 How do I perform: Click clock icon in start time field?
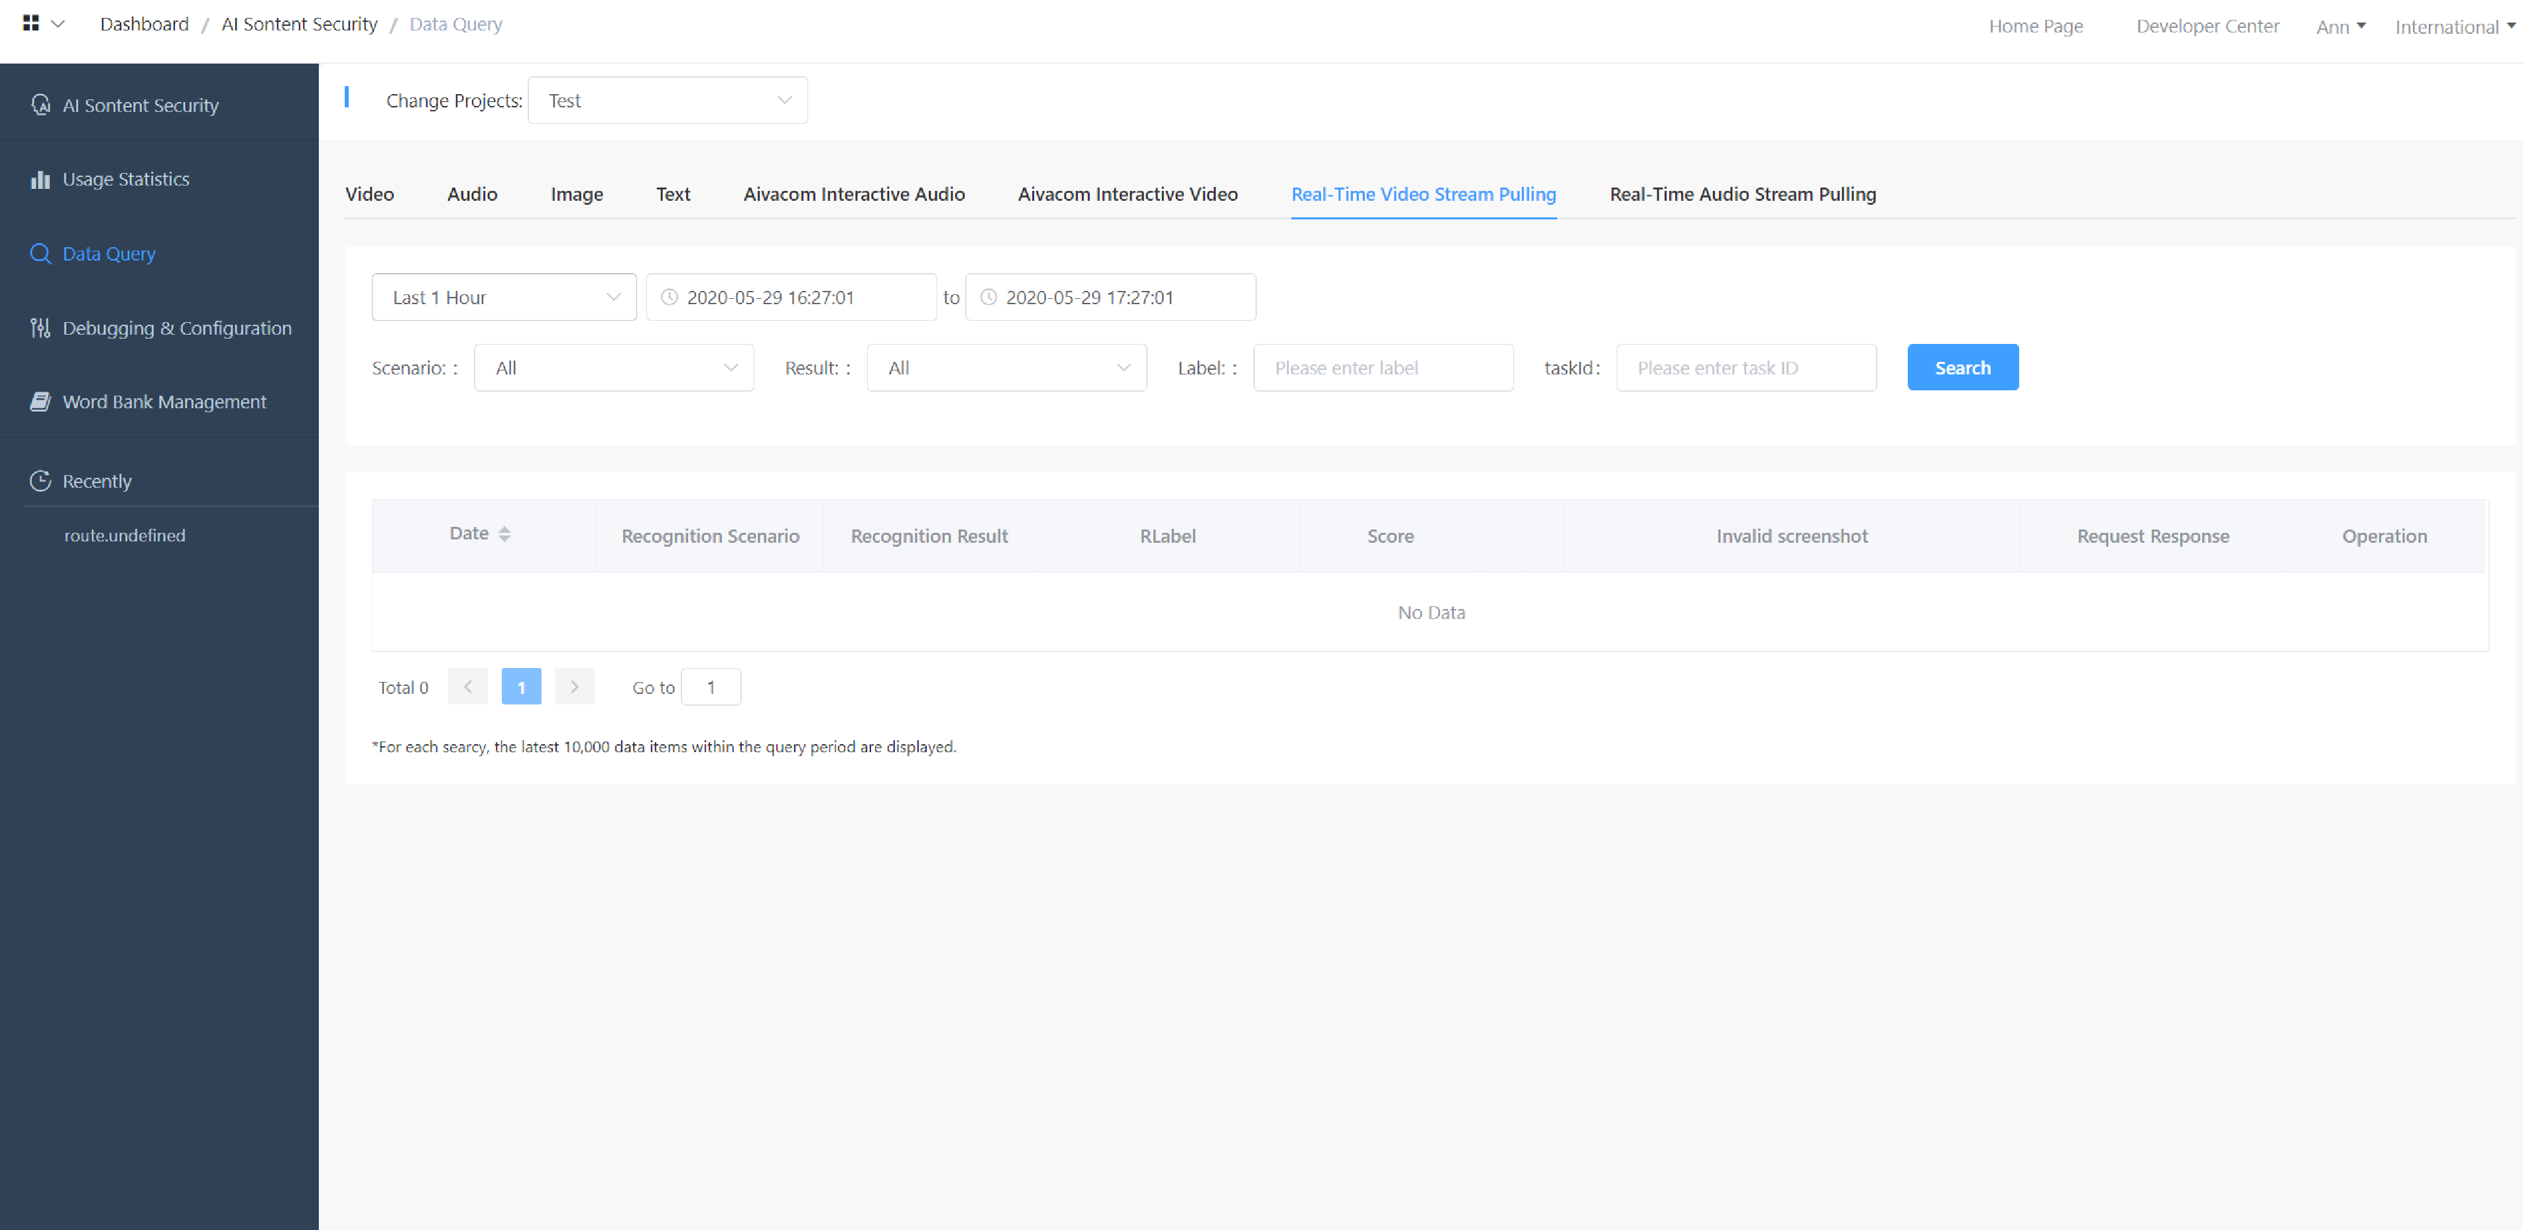(x=670, y=298)
